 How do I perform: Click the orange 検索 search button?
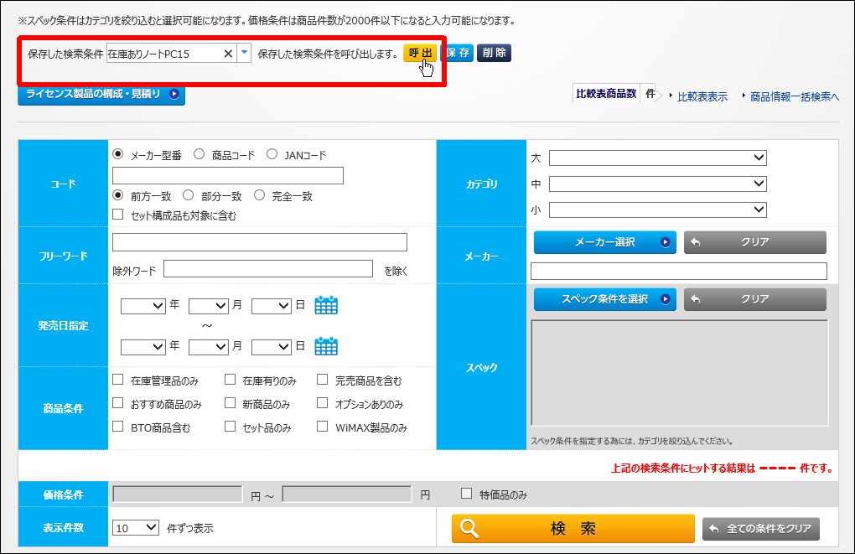pos(573,529)
